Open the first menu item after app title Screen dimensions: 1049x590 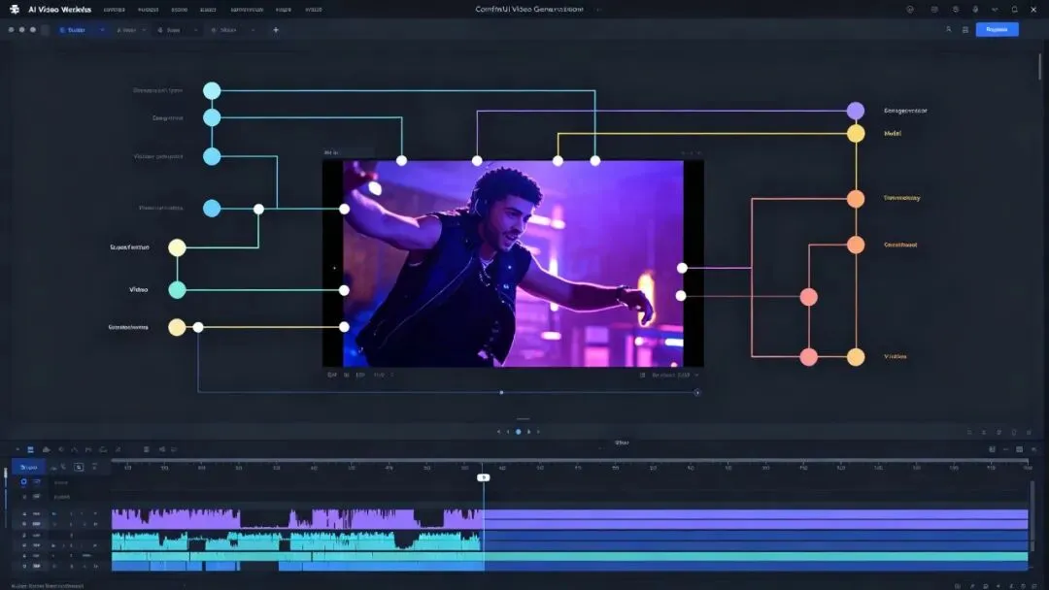[114, 10]
